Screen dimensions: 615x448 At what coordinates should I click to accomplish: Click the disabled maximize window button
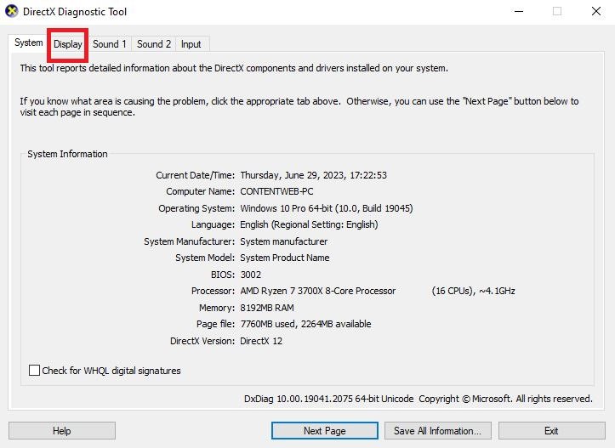(557, 11)
